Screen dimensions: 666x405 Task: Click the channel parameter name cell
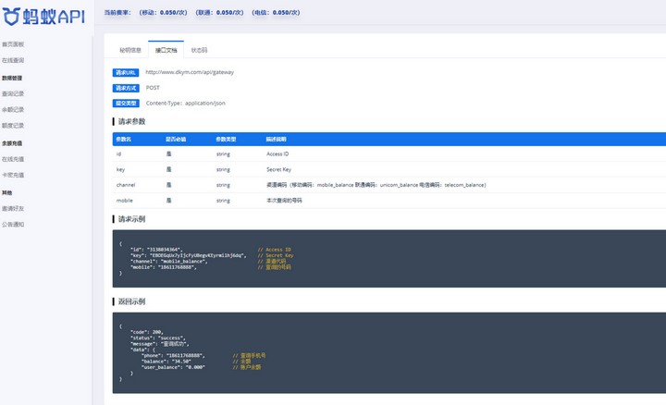126,185
